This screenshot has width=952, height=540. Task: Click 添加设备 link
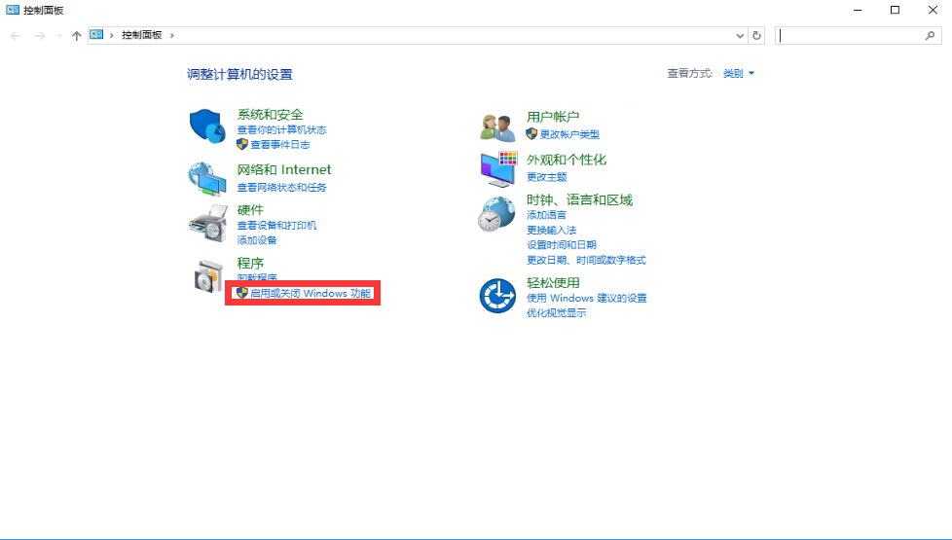point(257,240)
